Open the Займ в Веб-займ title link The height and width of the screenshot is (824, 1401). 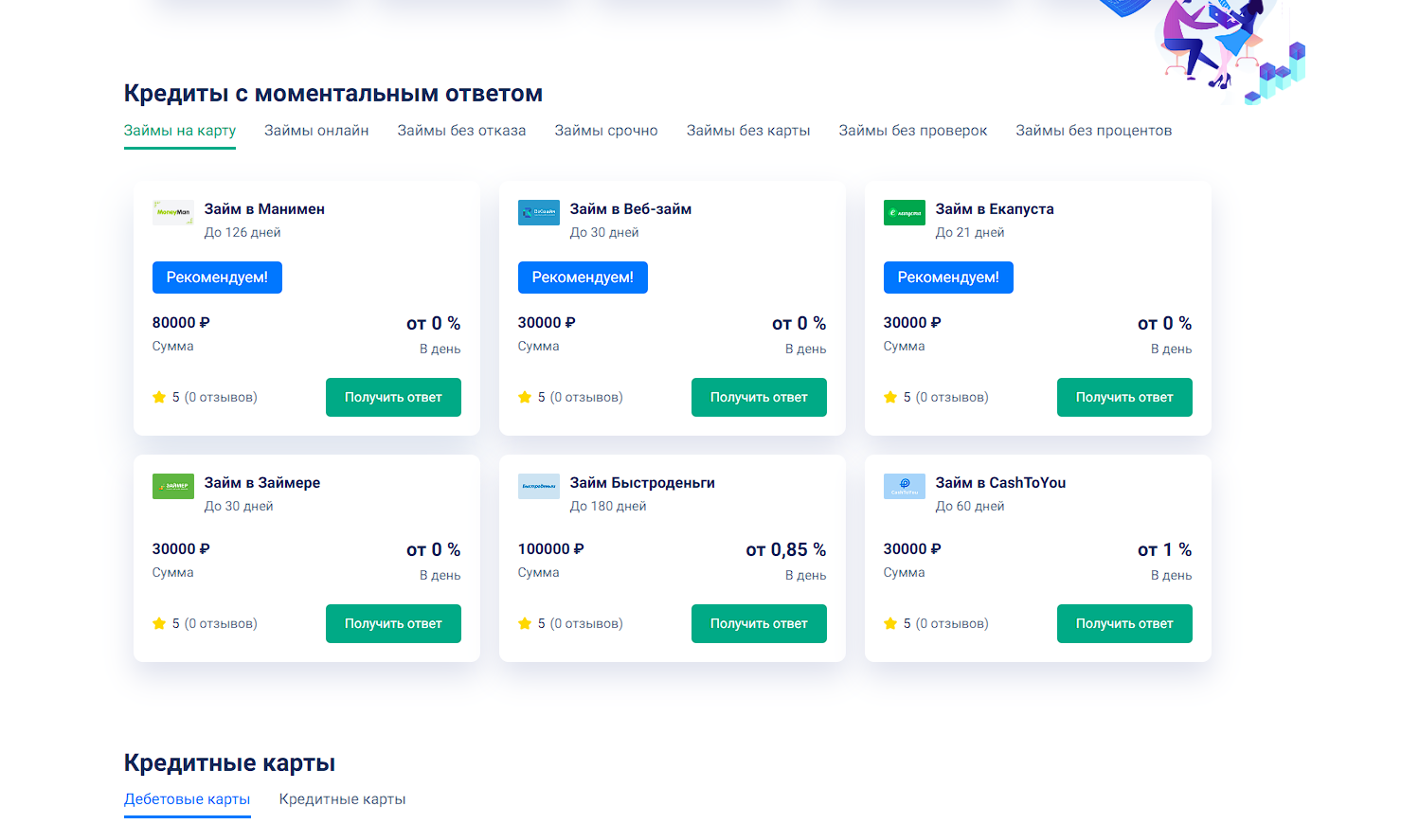click(631, 209)
